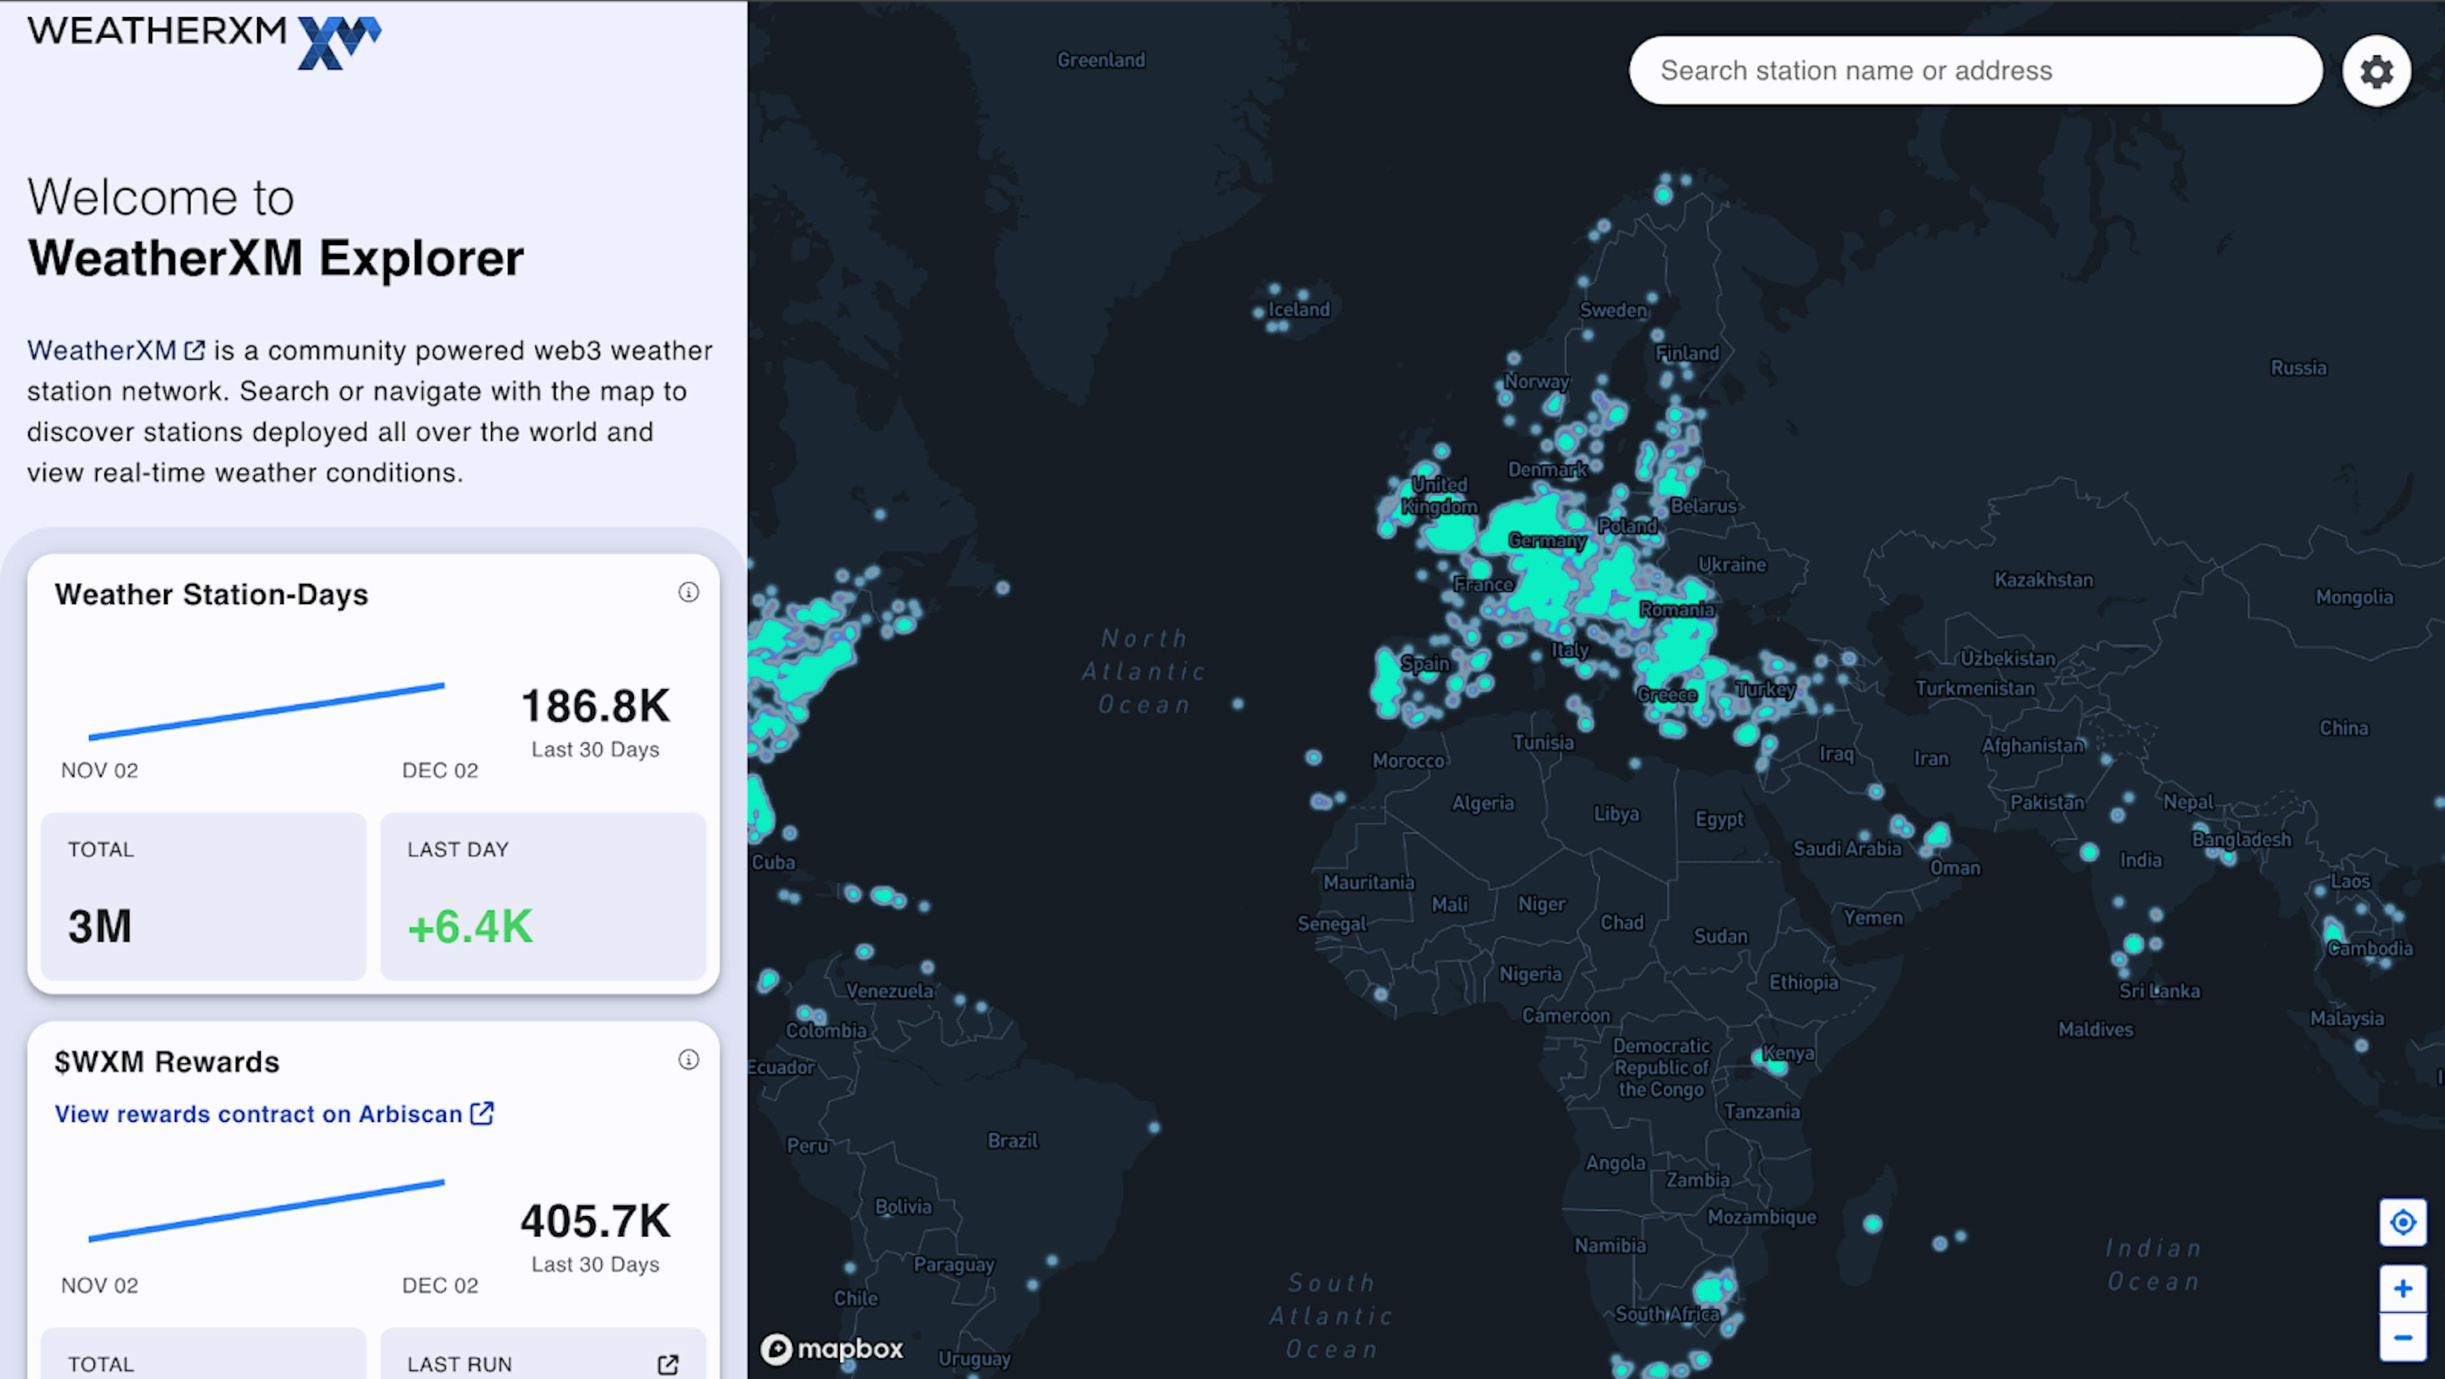Click the locate-me target icon
The height and width of the screenshot is (1379, 2445).
click(2402, 1222)
